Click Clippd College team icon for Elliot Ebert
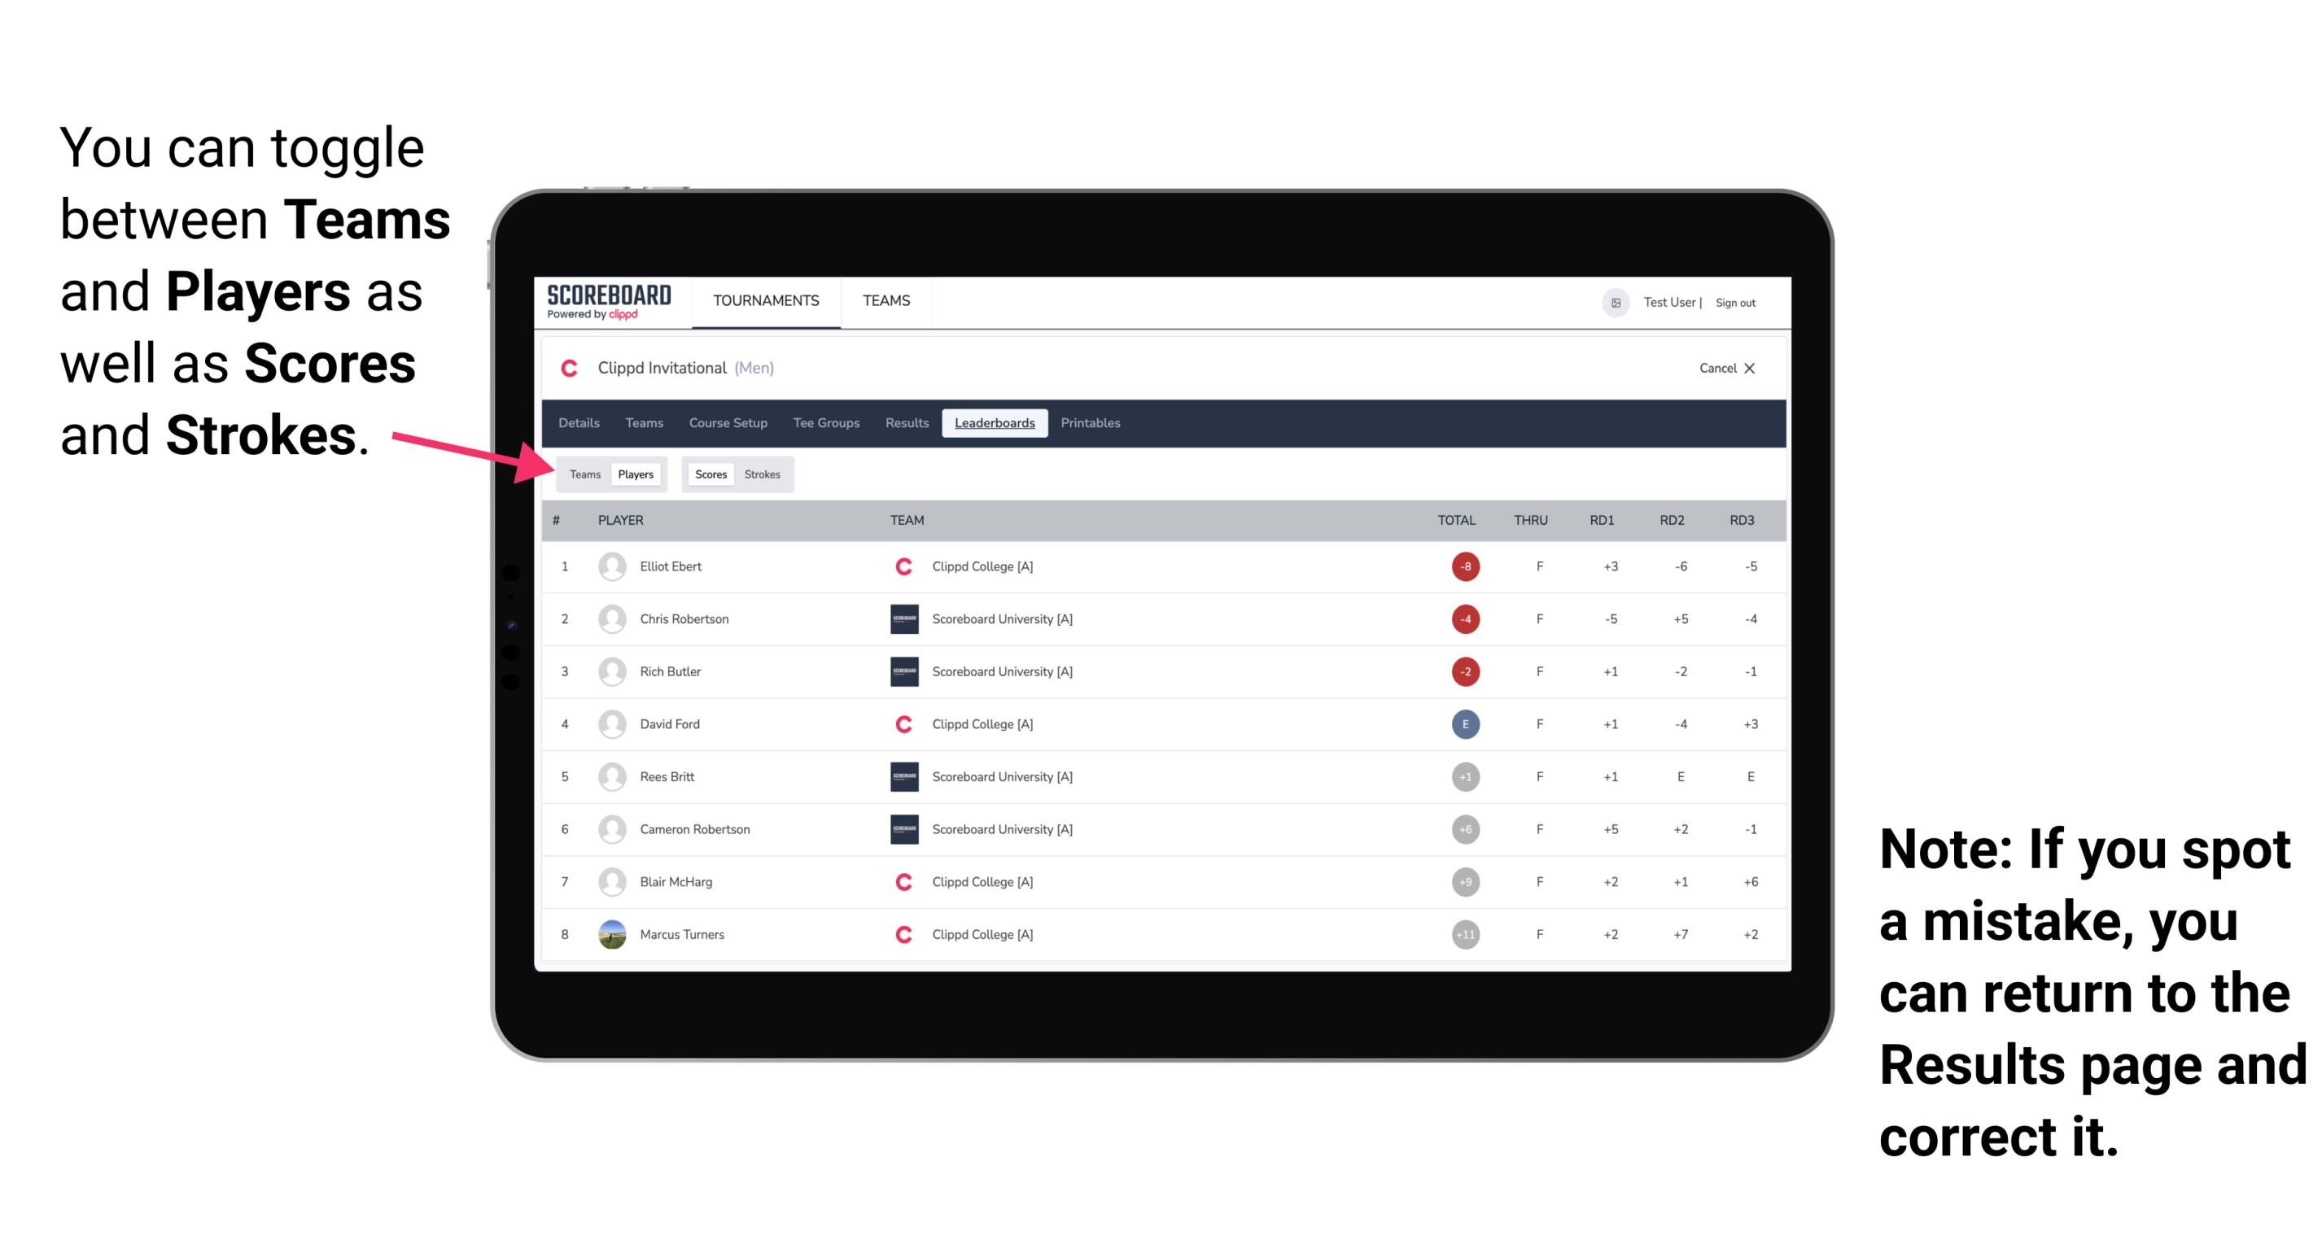 click(x=898, y=566)
